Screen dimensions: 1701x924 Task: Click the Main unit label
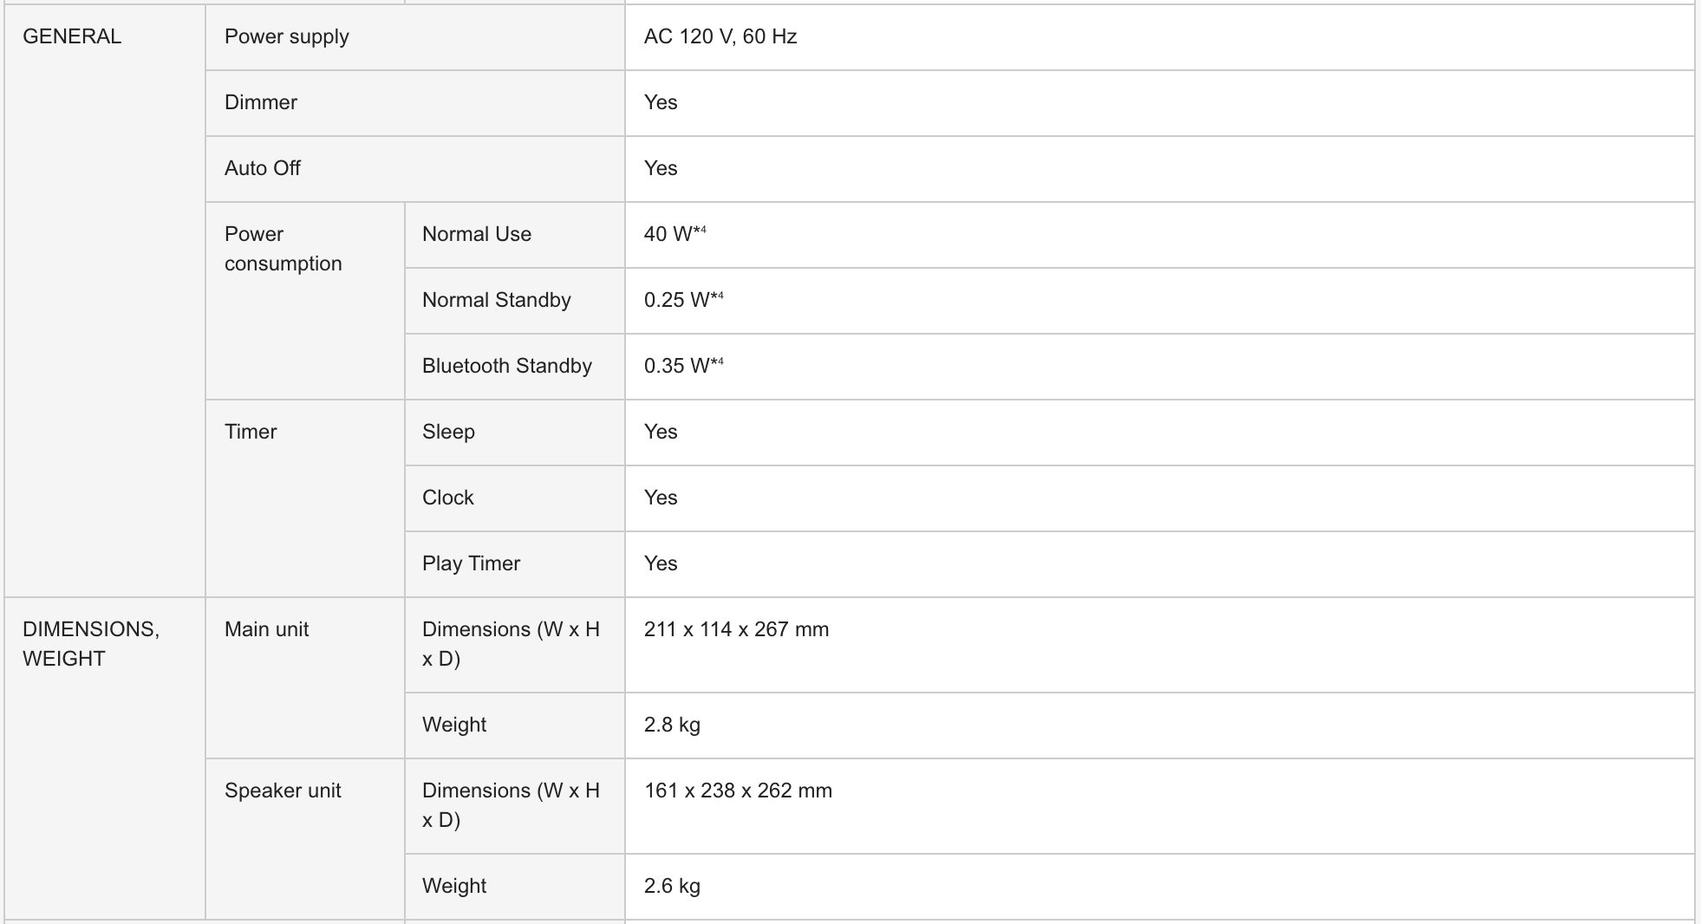click(x=267, y=629)
